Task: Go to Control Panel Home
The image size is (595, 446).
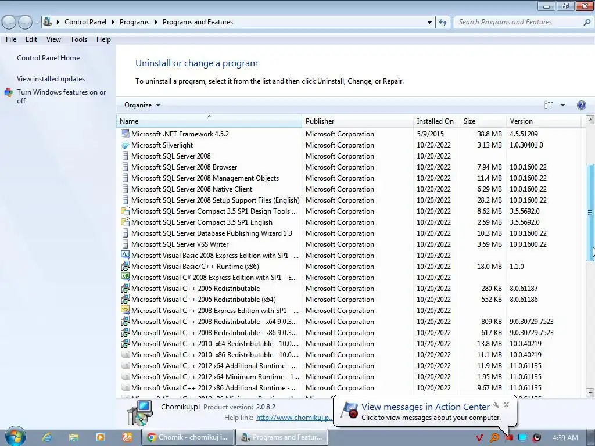Action: pyautogui.click(x=48, y=58)
